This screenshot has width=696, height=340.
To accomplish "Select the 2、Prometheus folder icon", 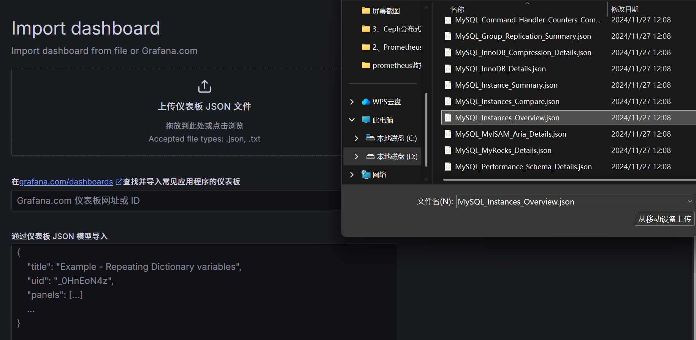I will click(366, 47).
